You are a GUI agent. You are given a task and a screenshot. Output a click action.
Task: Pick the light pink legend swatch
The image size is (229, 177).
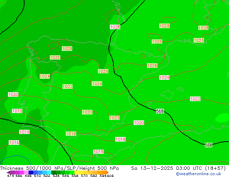pos(26,172)
